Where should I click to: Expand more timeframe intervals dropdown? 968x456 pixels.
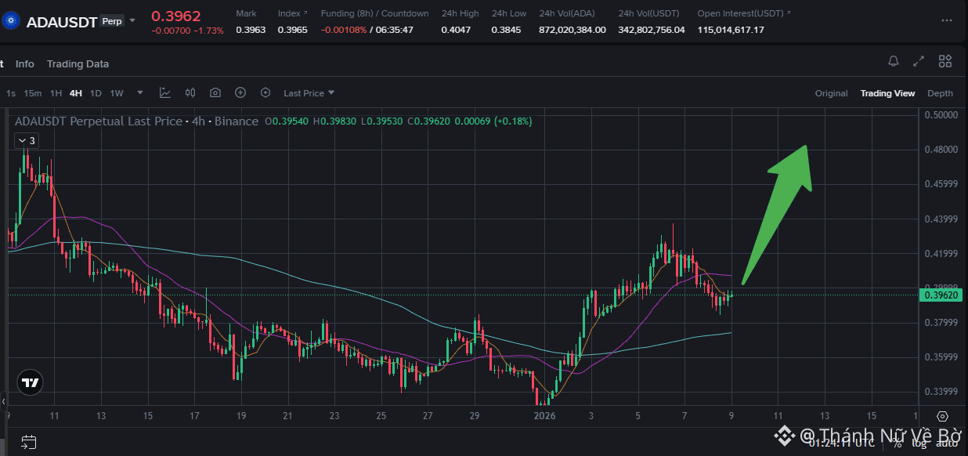[140, 92]
